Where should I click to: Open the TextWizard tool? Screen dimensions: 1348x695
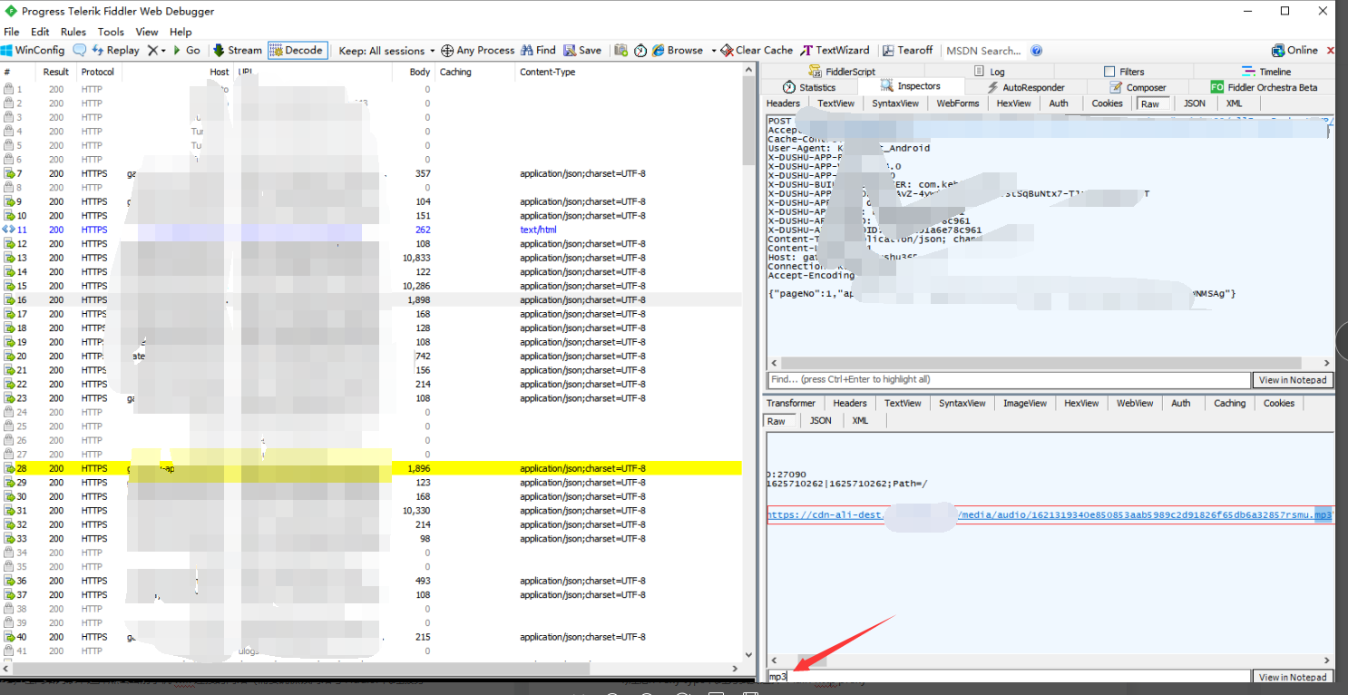point(835,51)
